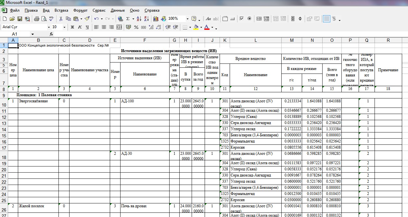408x217 pixels.
Task: Select the Option Button form control
Action: point(249,19)
